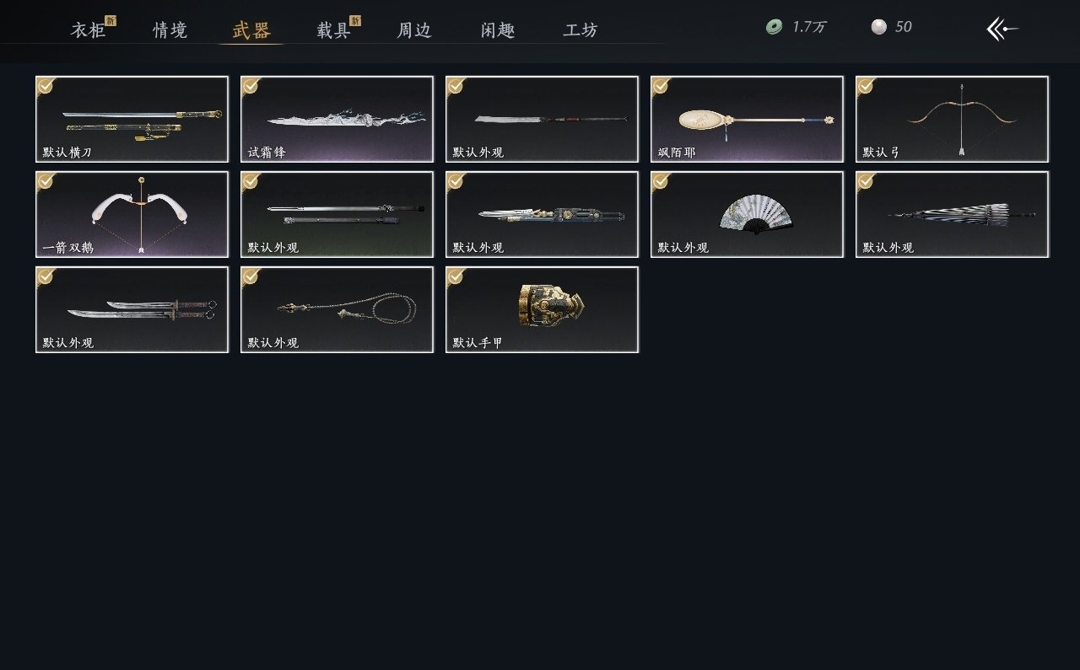Choose the rope dart weapon card
The height and width of the screenshot is (670, 1080).
(337, 309)
